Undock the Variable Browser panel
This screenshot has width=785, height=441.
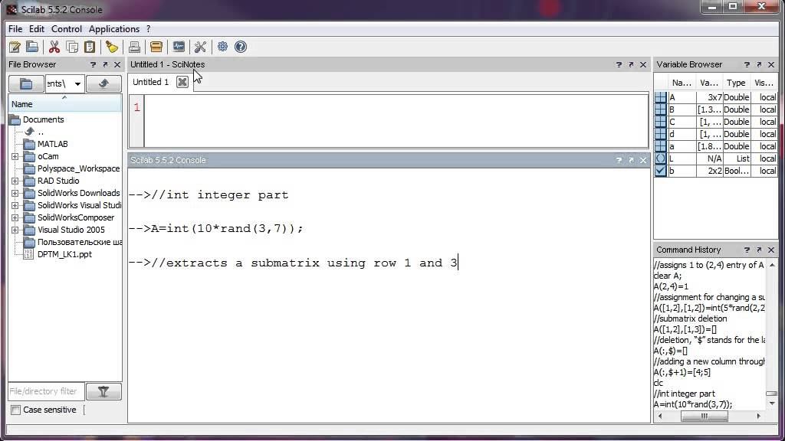point(759,64)
